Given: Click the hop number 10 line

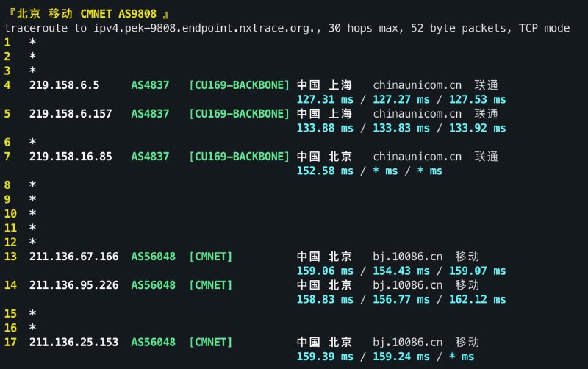Looking at the screenshot, I should click(x=21, y=214).
